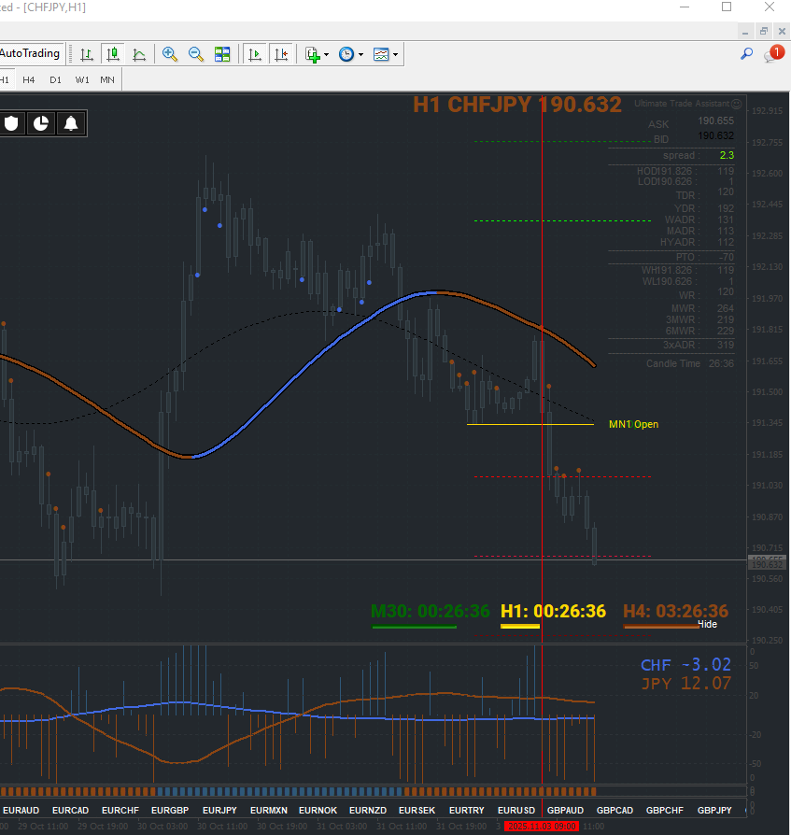This screenshot has width=791, height=835.
Task: Open the templates dropdown arrow
Action: point(396,54)
